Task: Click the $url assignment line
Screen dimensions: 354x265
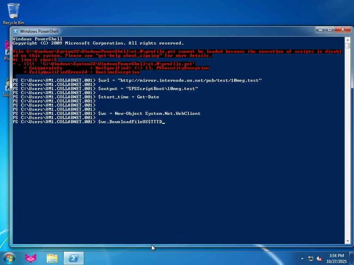Action: coord(137,80)
